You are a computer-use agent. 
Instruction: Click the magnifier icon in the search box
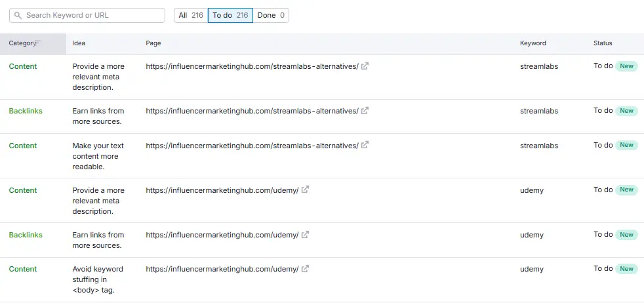pyautogui.click(x=18, y=15)
